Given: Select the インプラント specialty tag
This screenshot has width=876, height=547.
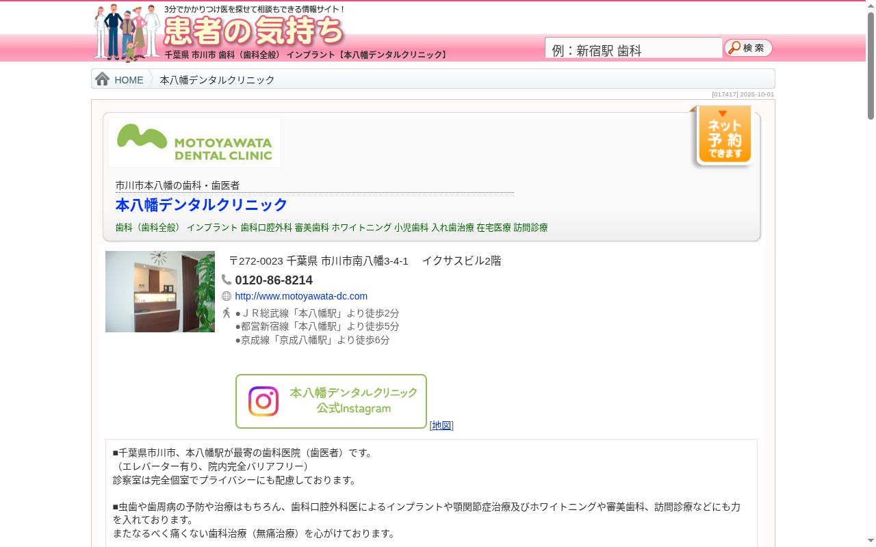Looking at the screenshot, I should [212, 228].
